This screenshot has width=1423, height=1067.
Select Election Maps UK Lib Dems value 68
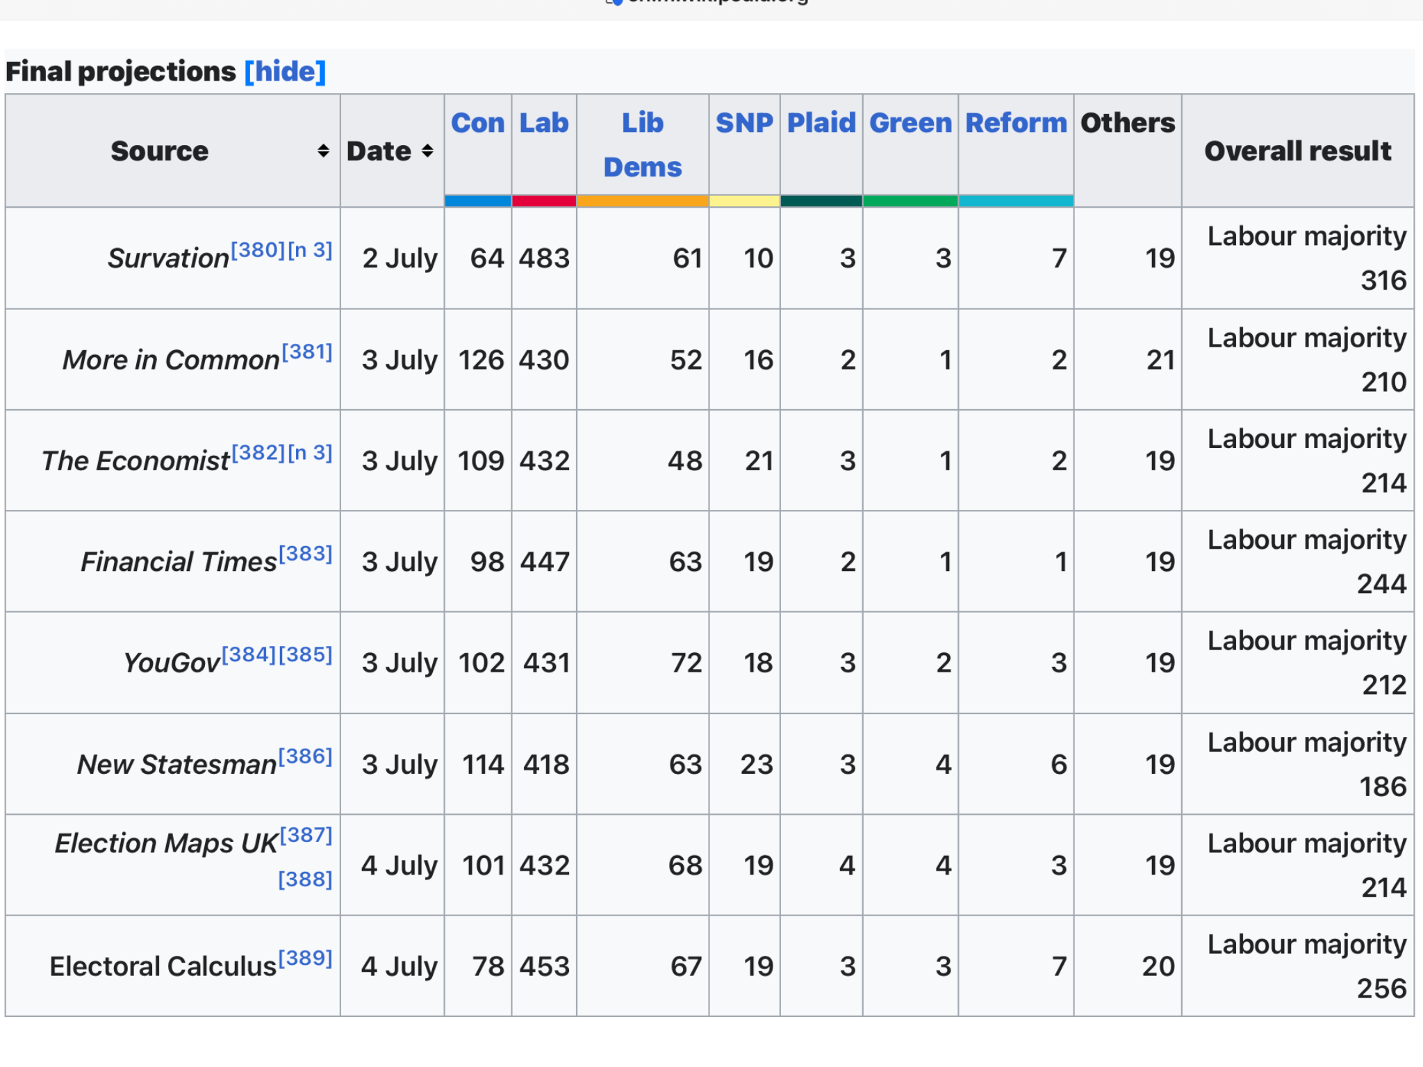pyautogui.click(x=685, y=866)
